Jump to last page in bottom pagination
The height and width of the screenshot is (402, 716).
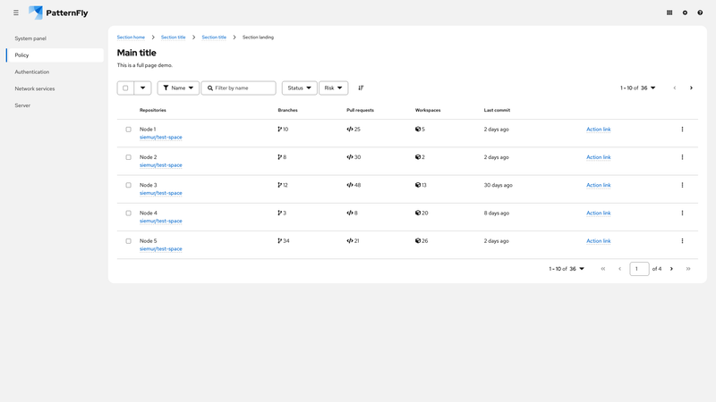(x=688, y=269)
